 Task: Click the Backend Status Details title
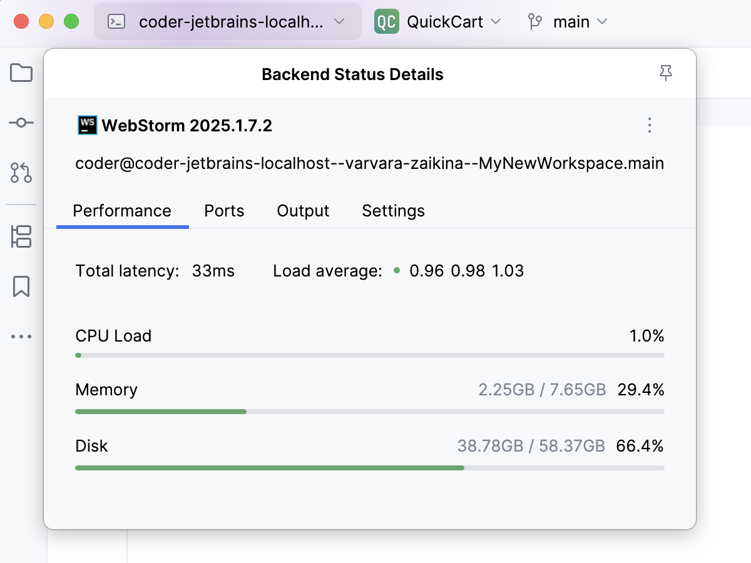(352, 74)
